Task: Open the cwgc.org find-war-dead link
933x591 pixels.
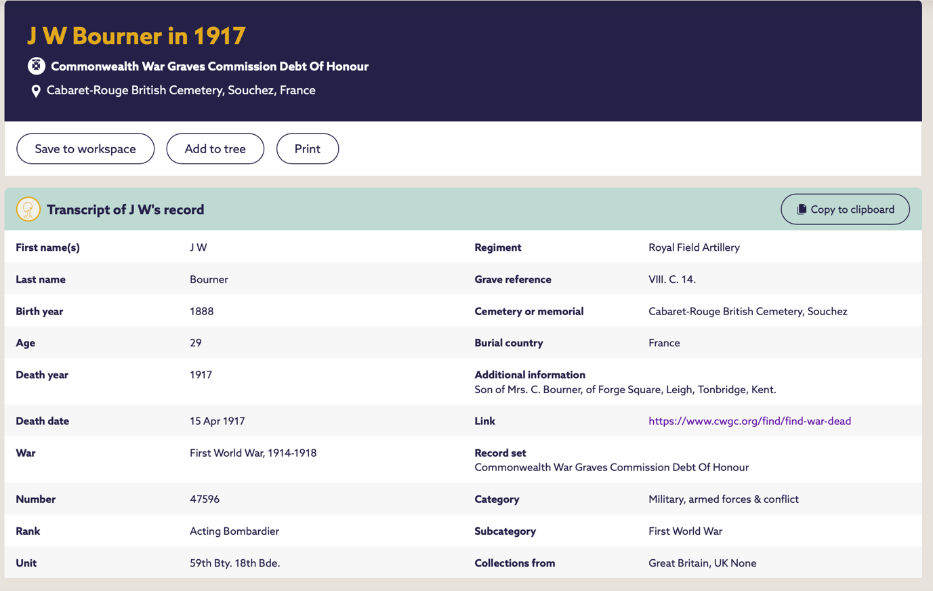Action: pyautogui.click(x=749, y=421)
